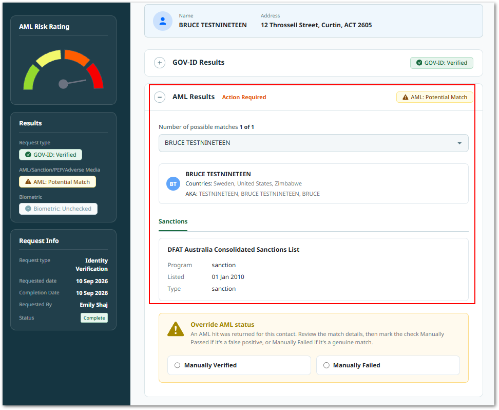Collapse the AML Results section with minus icon
This screenshot has height=410, width=499.
click(160, 97)
